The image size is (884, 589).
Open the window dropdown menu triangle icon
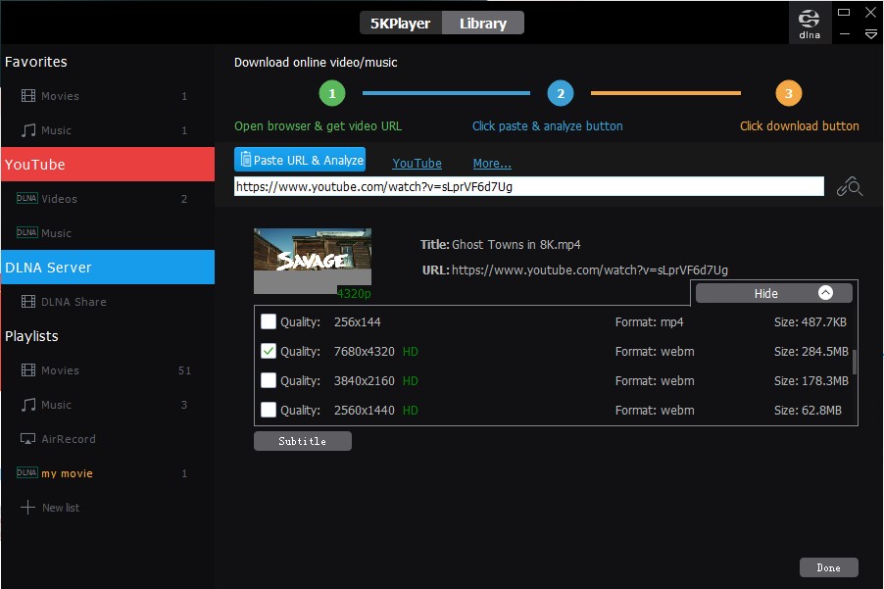click(871, 34)
